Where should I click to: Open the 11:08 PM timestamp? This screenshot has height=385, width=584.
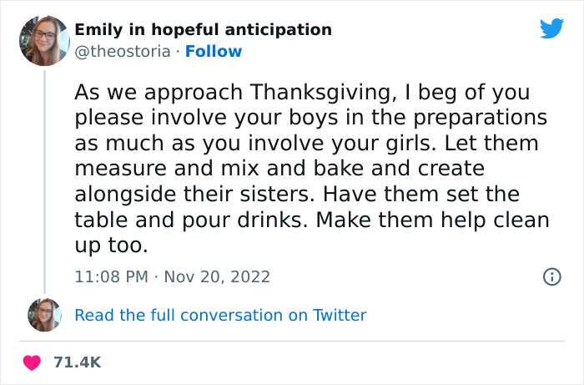pos(113,276)
